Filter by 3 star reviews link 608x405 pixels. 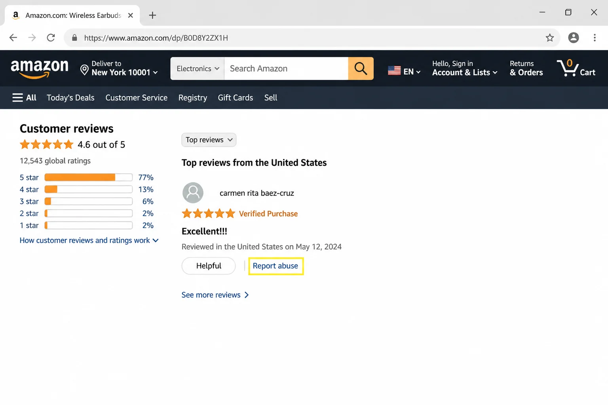[29, 201]
